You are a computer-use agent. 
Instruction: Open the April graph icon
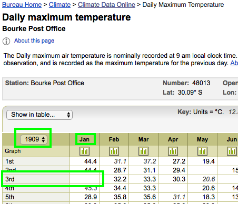tap(173, 151)
